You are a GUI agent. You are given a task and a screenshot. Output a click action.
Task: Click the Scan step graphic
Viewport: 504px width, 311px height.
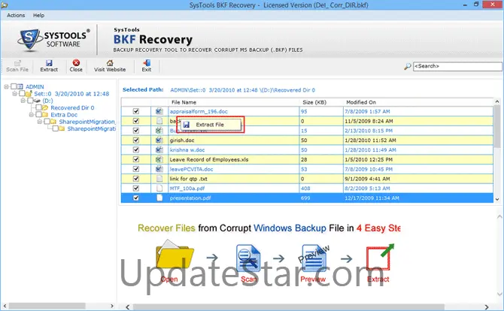click(247, 258)
